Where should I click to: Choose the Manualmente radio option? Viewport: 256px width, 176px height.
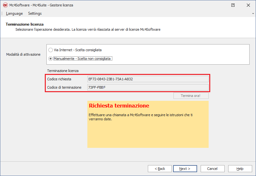[x=51, y=59]
